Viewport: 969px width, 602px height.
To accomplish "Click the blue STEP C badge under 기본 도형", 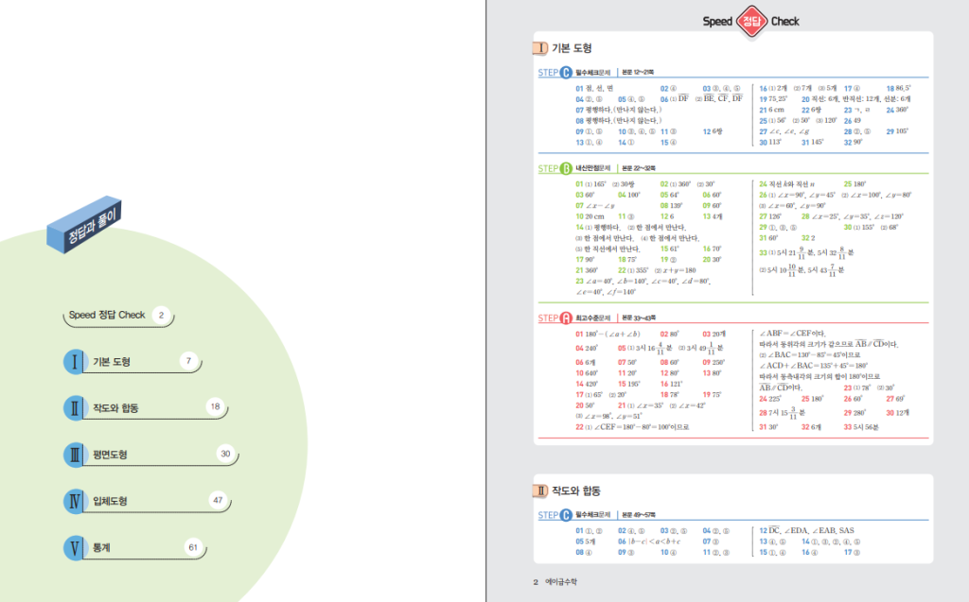I will click(x=555, y=72).
